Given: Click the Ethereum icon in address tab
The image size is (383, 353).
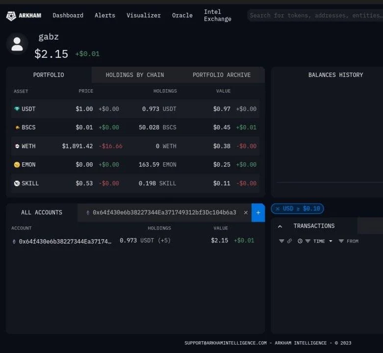Looking at the screenshot, I should click(88, 213).
